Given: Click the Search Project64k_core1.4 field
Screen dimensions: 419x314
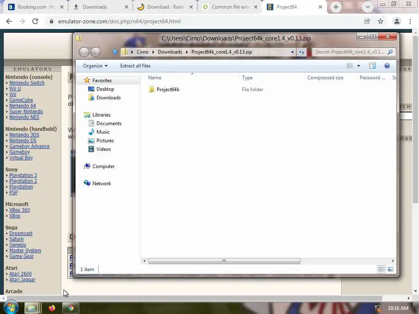Looking at the screenshot, I should 353,52.
